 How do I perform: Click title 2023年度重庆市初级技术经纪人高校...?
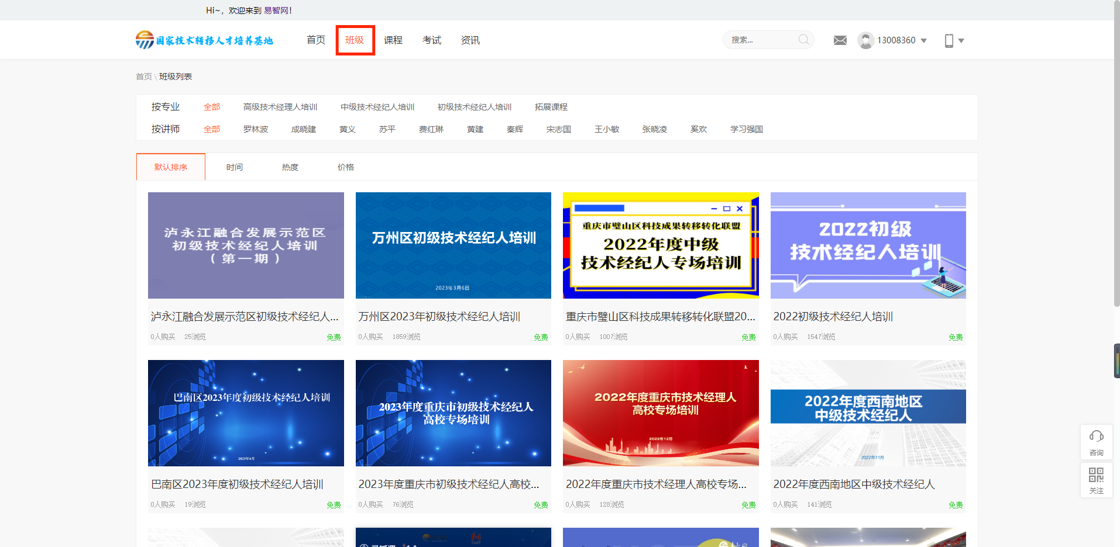tap(449, 484)
